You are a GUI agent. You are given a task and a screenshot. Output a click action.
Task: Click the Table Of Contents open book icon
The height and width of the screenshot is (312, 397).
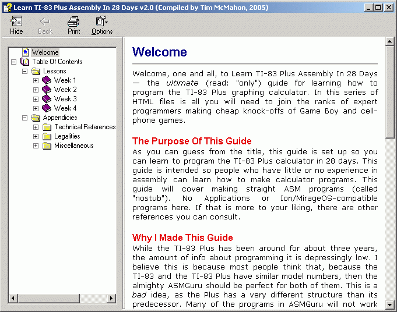coord(25,62)
